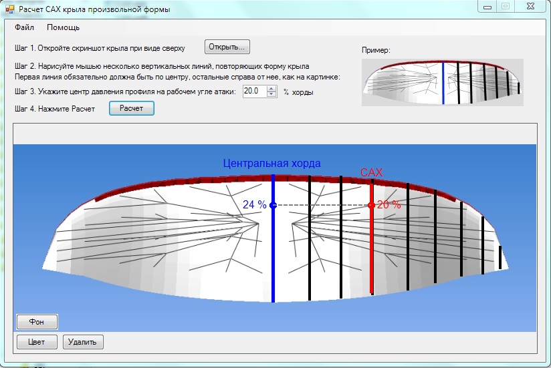This screenshot has width=551, height=368.
Task: Focus the pressure center percent input field
Action: pyautogui.click(x=254, y=91)
